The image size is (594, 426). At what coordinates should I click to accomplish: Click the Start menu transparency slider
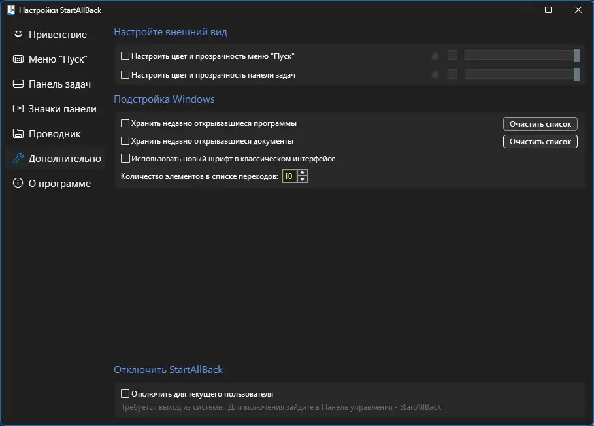[521, 56]
